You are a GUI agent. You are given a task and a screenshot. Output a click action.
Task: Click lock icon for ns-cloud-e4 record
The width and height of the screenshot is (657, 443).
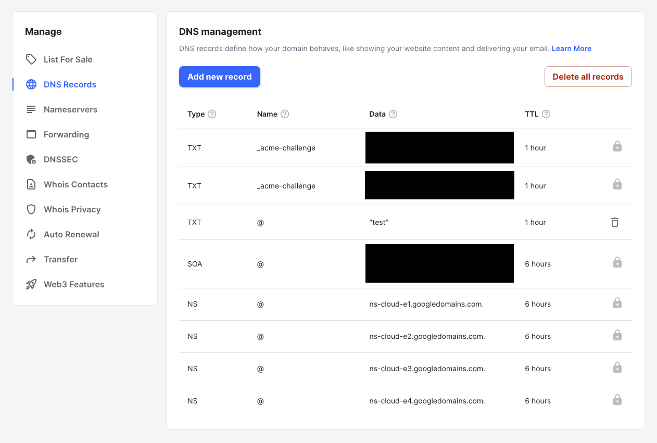click(617, 400)
